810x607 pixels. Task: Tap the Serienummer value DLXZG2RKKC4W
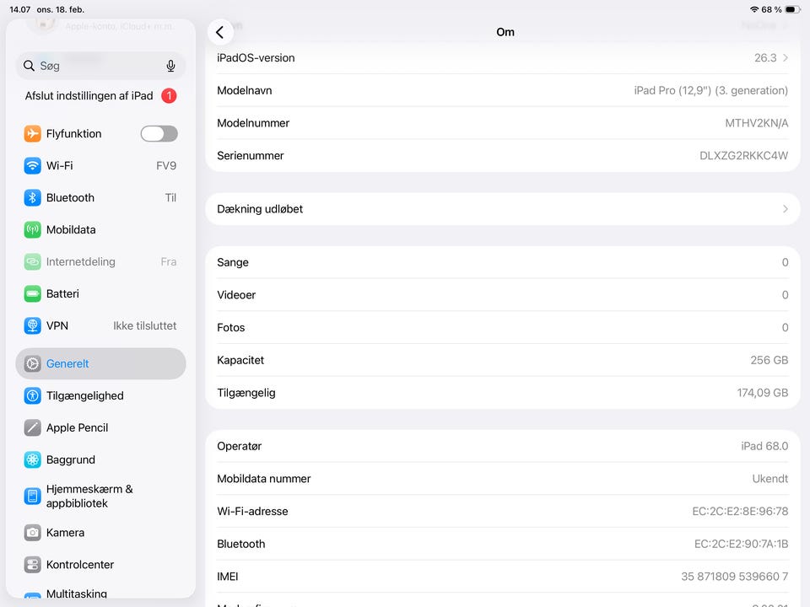[x=743, y=156]
